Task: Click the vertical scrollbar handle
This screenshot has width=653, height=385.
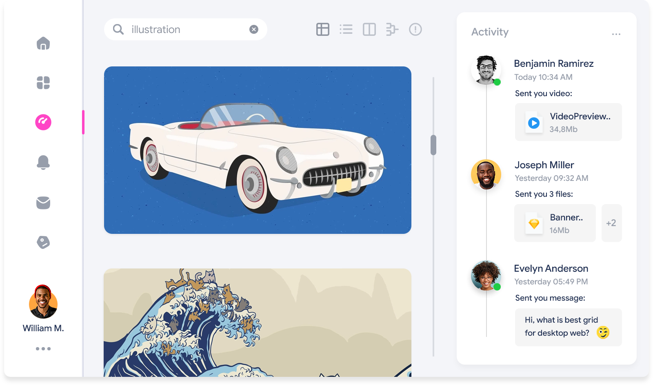Action: [433, 145]
